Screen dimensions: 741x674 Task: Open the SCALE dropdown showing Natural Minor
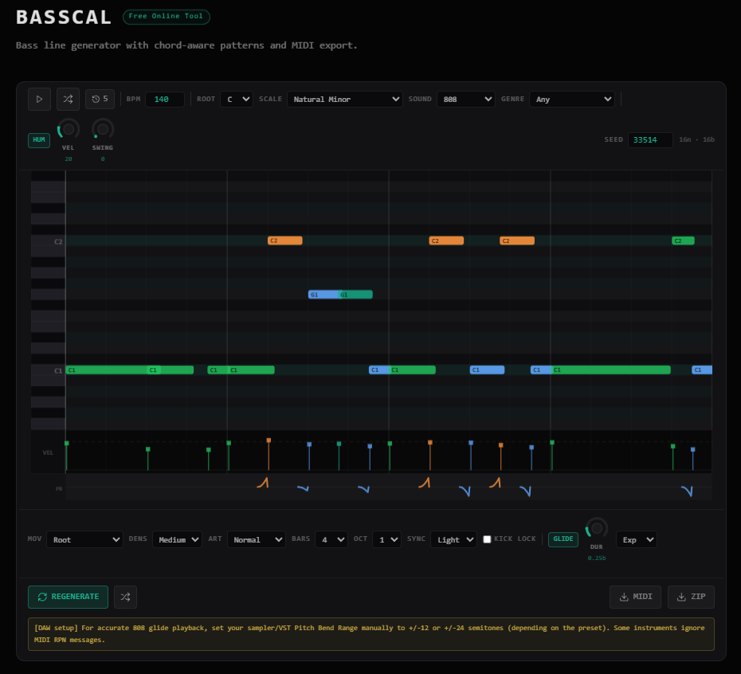344,100
